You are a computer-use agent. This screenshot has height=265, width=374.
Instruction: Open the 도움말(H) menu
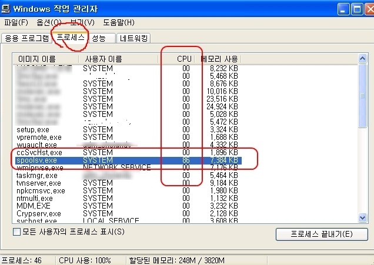(x=119, y=23)
